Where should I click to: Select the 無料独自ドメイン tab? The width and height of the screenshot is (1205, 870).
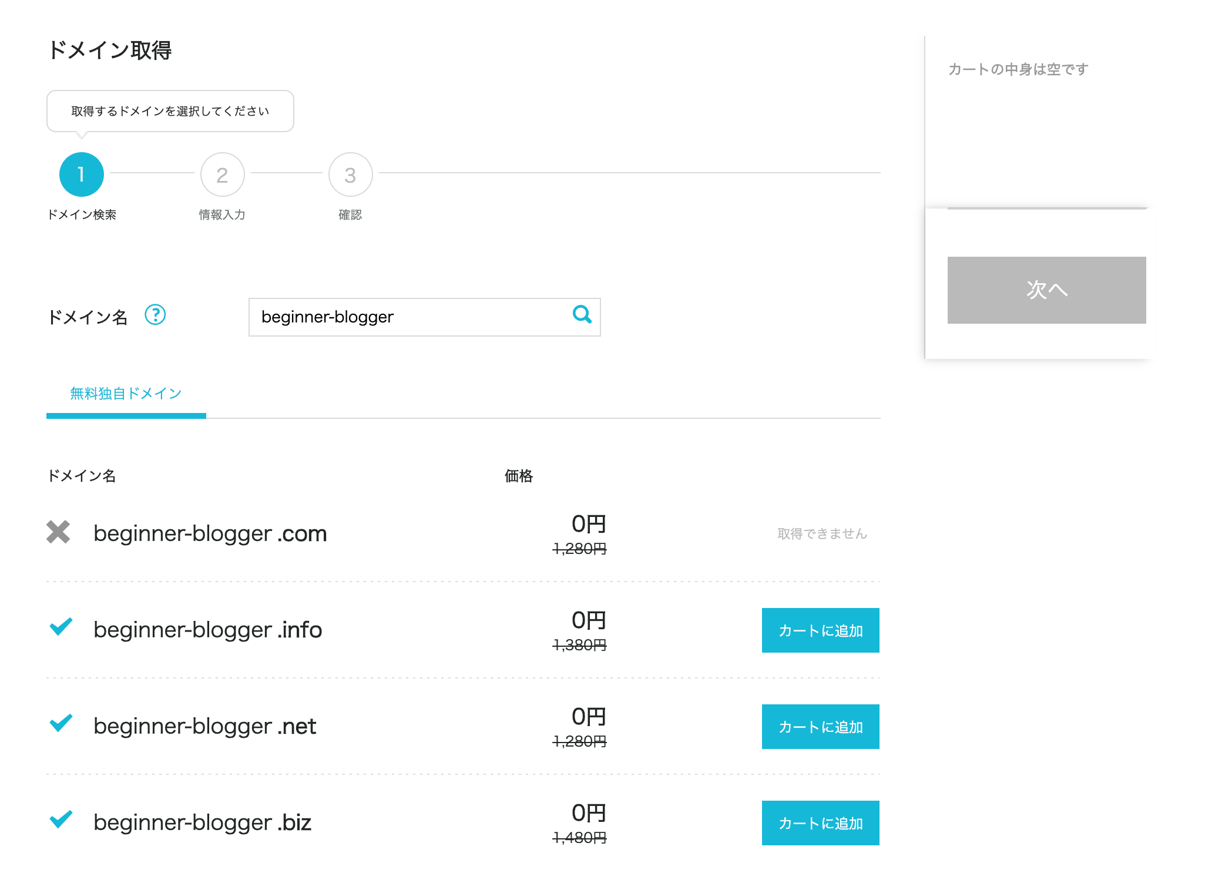pyautogui.click(x=126, y=394)
